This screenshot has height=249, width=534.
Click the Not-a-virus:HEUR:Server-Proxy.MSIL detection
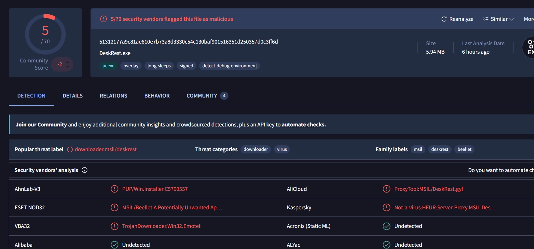(445, 207)
